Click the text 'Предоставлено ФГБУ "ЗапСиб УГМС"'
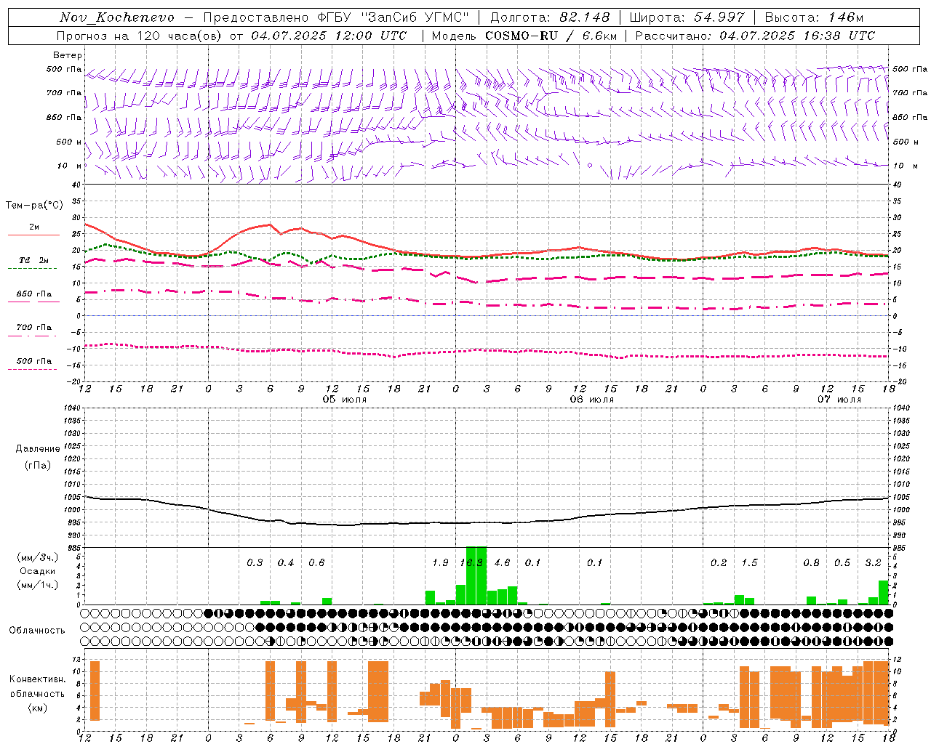This screenshot has height=744, width=931. point(335,17)
